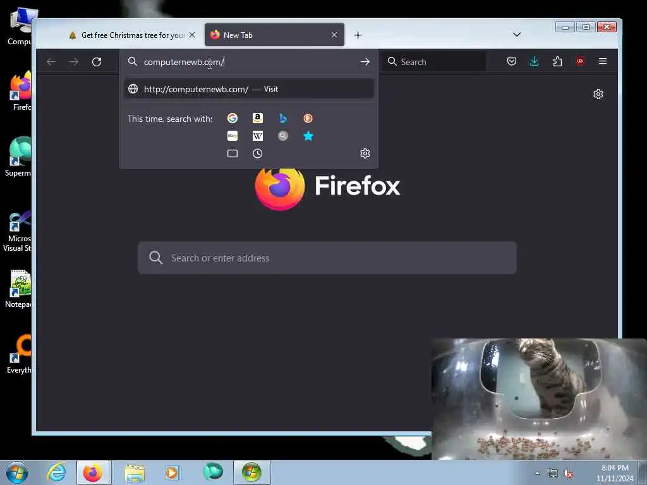Select the Notepad++ desktop shortcut
Image resolution: width=647 pixels, height=485 pixels.
tap(18, 288)
